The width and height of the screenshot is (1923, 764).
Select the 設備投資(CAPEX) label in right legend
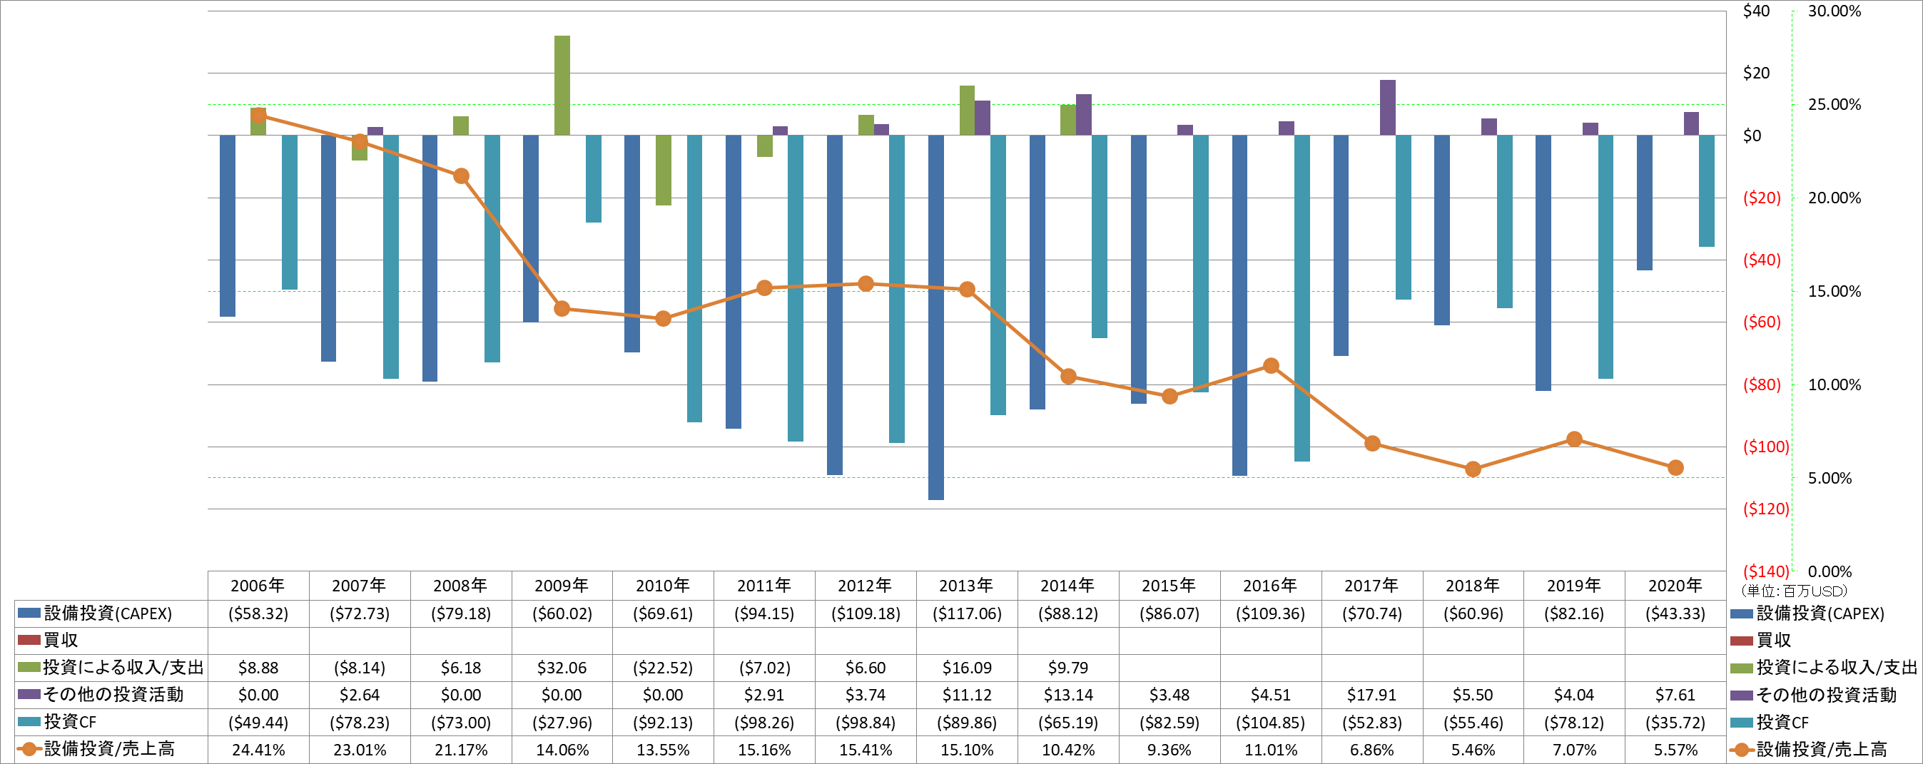[x=1820, y=613]
